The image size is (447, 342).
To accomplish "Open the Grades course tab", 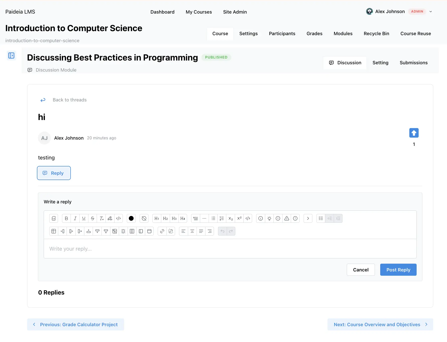I will [314, 33].
